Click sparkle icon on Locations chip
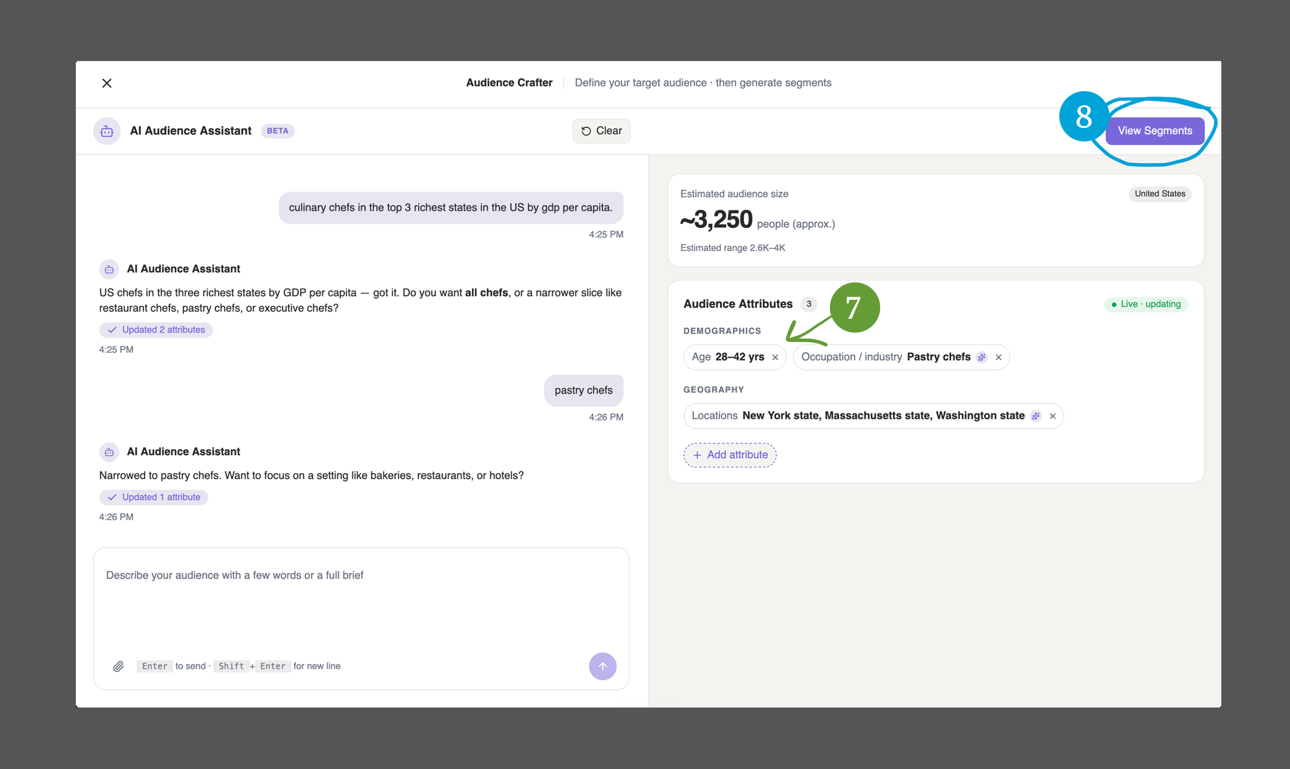This screenshot has height=769, width=1290. click(x=1035, y=416)
